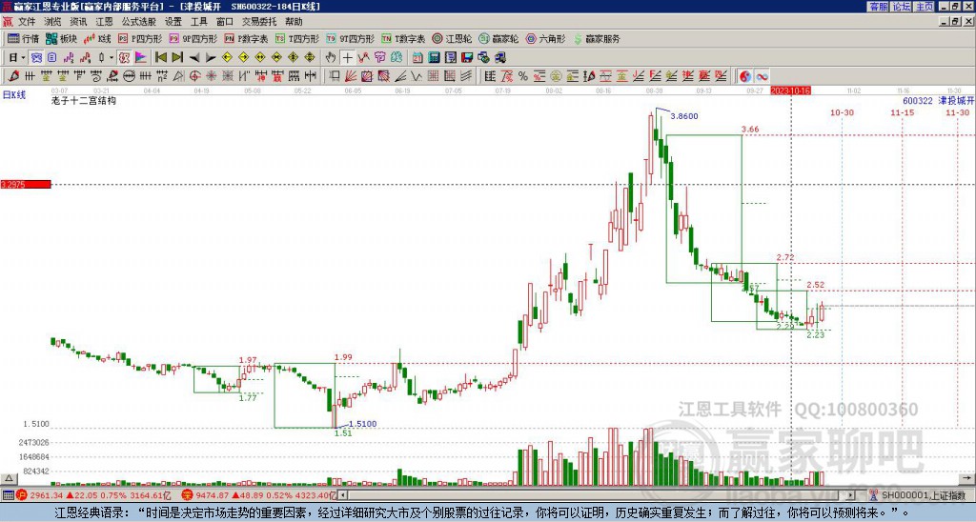Select the gold 金 circle icon

click(x=556, y=76)
